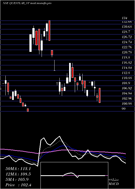Click the 124.74 price level label
This screenshot has height=189, width=135.
(x=127, y=42)
